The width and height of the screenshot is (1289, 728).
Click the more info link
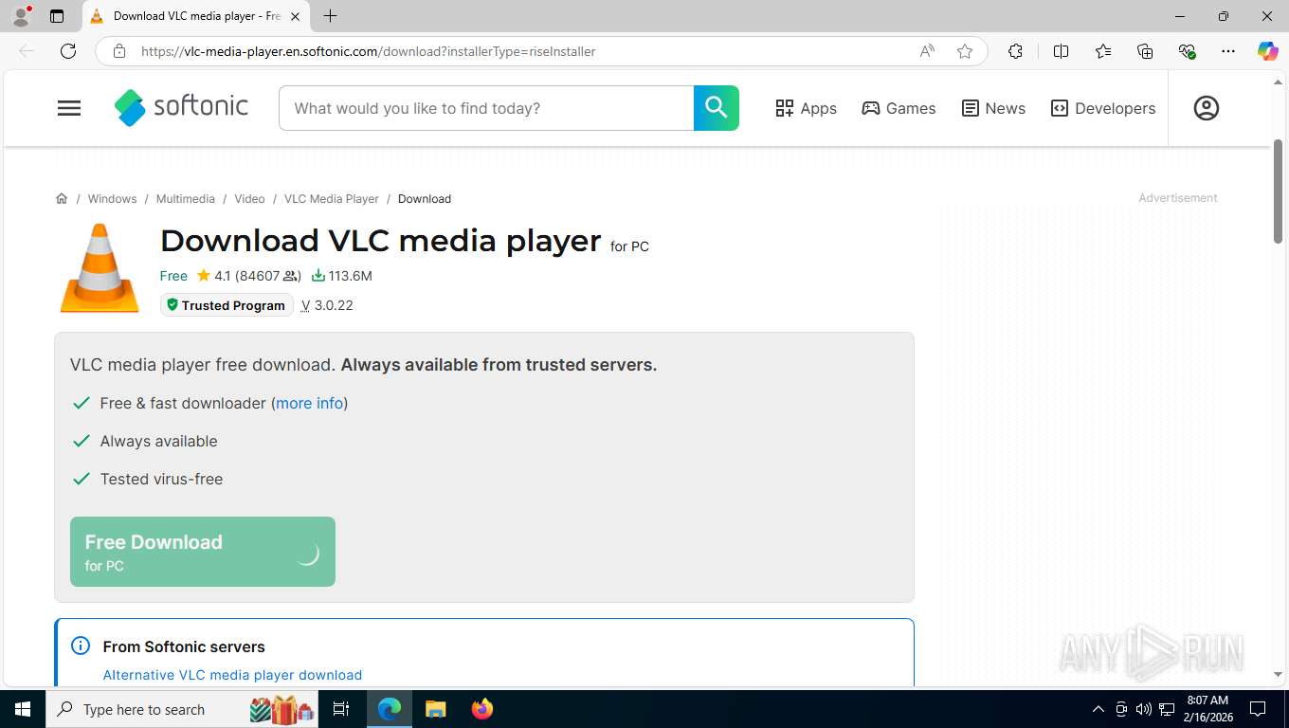click(309, 403)
